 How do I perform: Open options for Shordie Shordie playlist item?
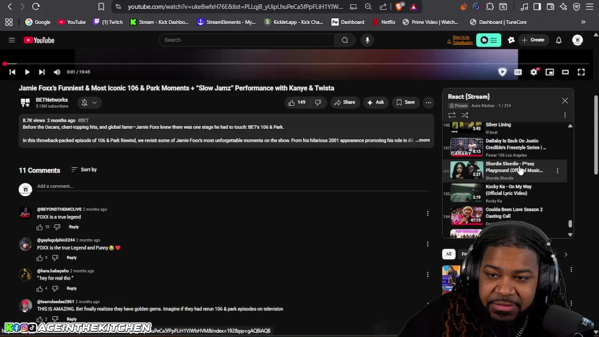[557, 171]
